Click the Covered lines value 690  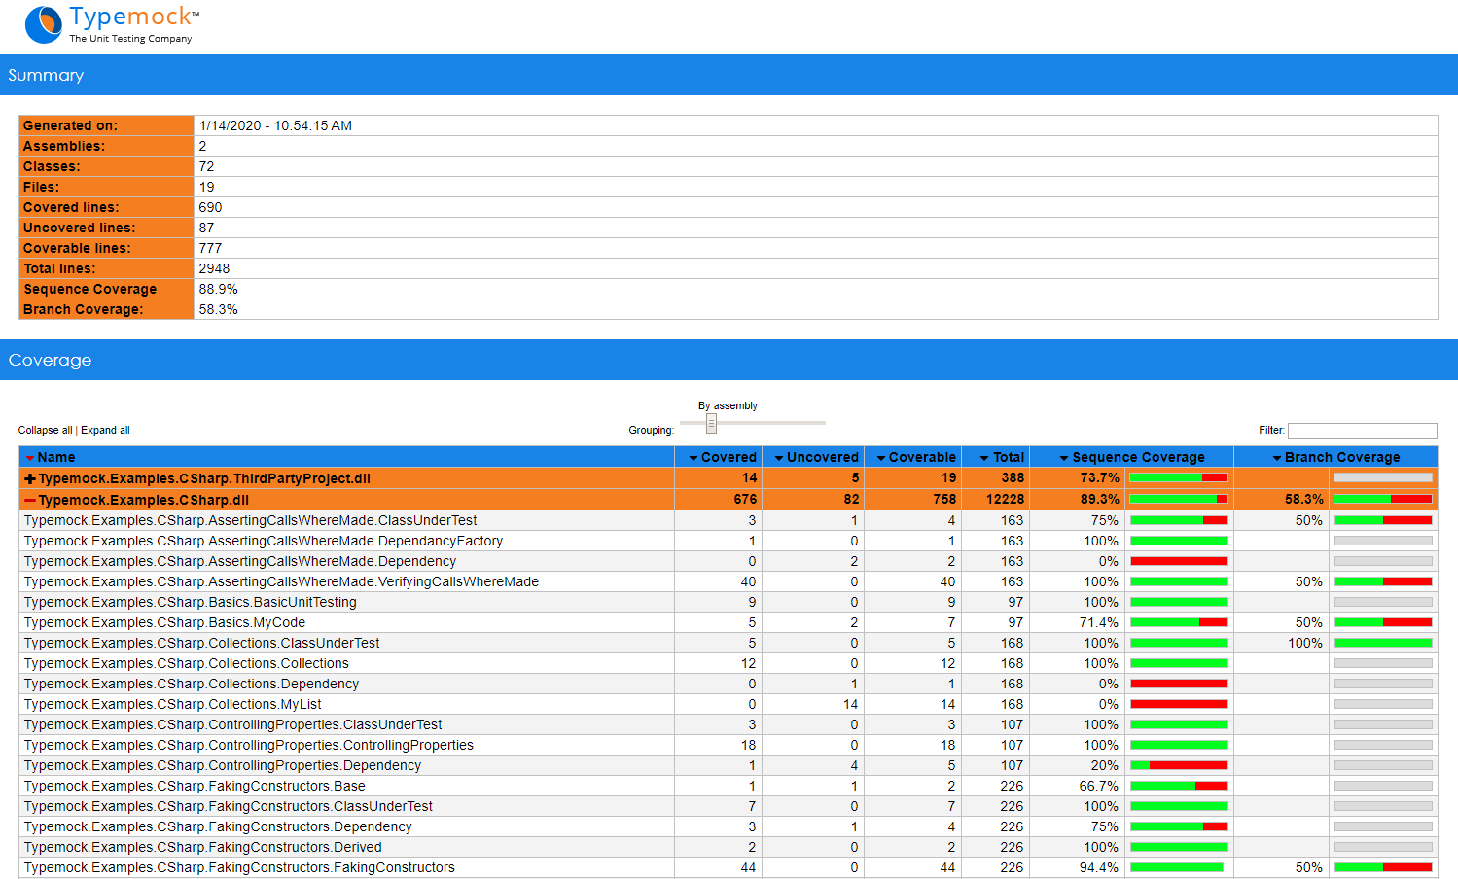[210, 207]
